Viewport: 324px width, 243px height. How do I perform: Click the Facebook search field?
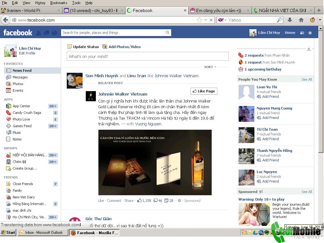click(112, 33)
